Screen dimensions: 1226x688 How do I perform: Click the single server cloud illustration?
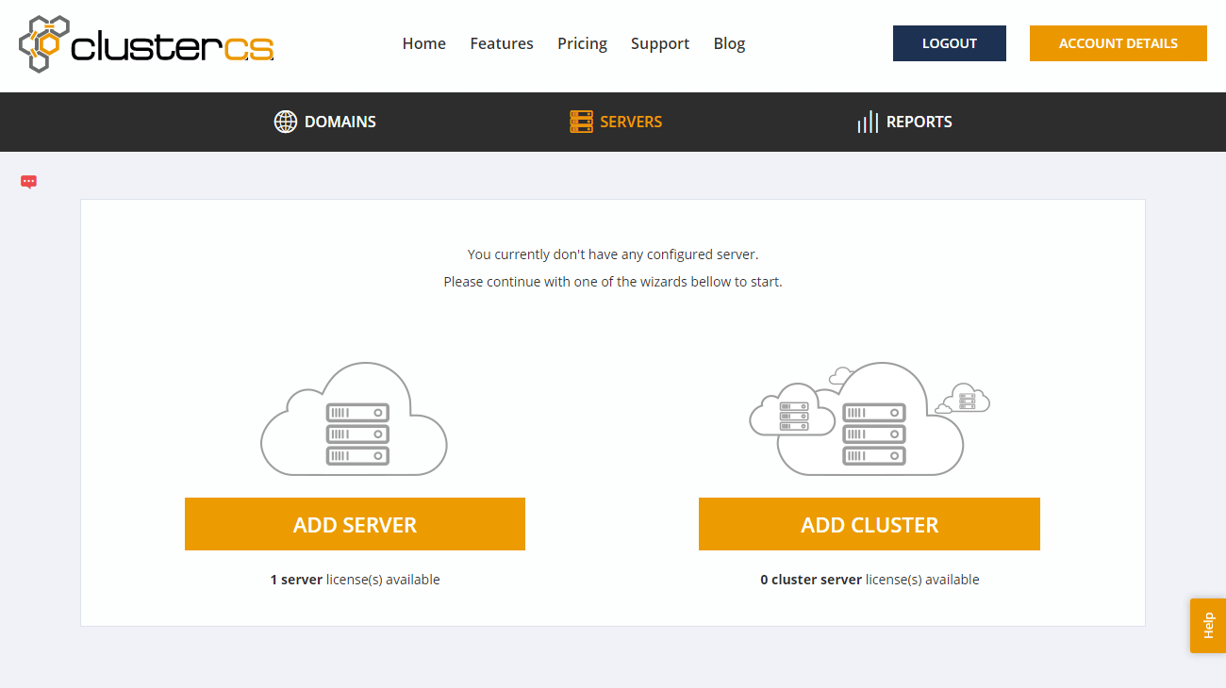click(354, 419)
